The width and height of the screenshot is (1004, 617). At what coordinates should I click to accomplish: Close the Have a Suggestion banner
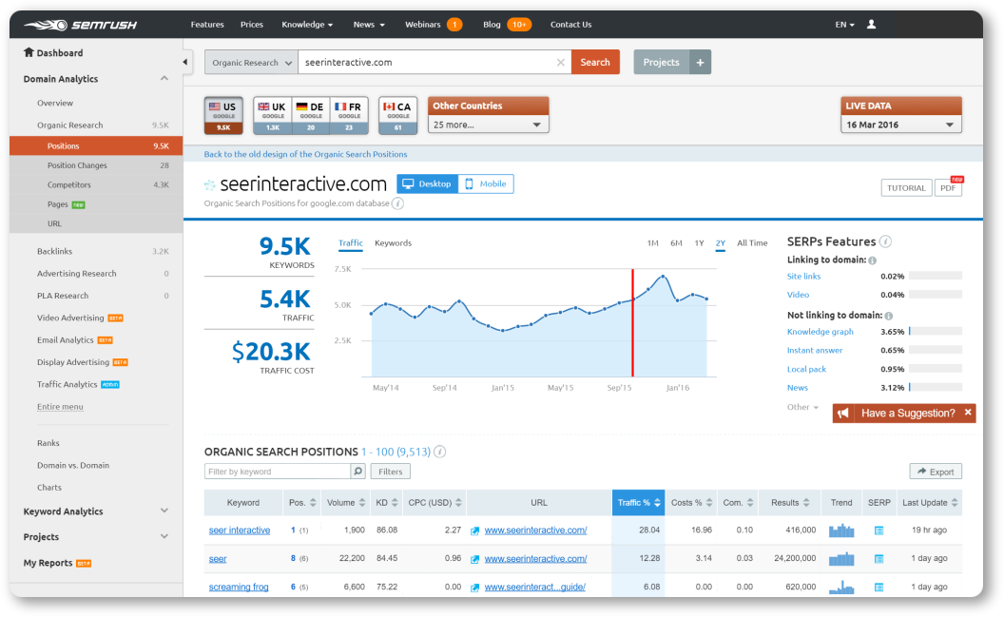click(968, 413)
